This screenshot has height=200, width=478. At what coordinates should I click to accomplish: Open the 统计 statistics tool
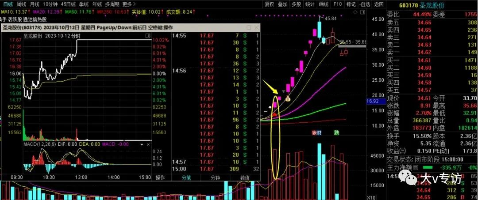pyautogui.click(x=310, y=4)
